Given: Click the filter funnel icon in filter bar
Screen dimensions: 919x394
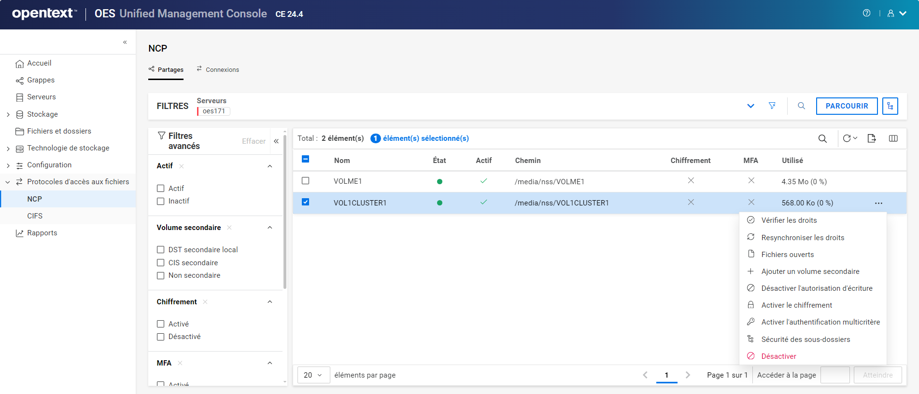Looking at the screenshot, I should pyautogui.click(x=772, y=106).
